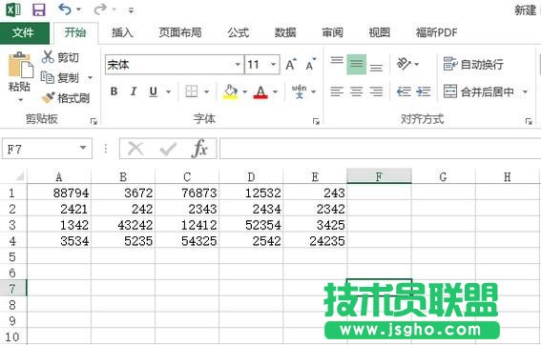This screenshot has height=345, width=541.
Task: Expand the Copy (复制) dropdown arrow
Action: tap(90, 77)
